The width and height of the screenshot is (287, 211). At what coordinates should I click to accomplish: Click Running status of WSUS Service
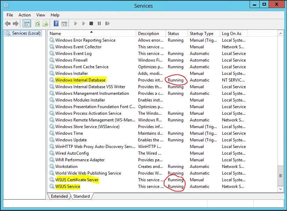tap(175, 187)
